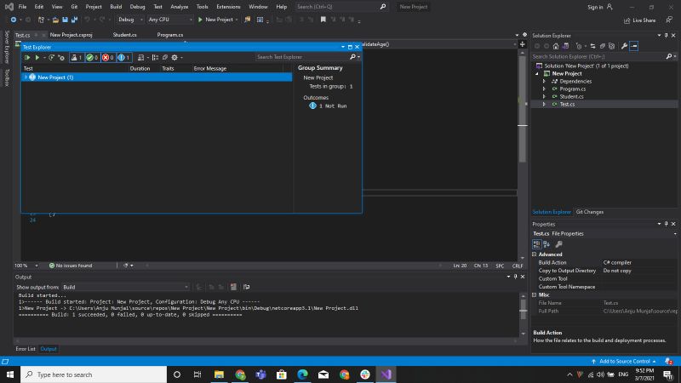The width and height of the screenshot is (681, 383).
Task: Clear all output in Output panel
Action: tap(233, 287)
